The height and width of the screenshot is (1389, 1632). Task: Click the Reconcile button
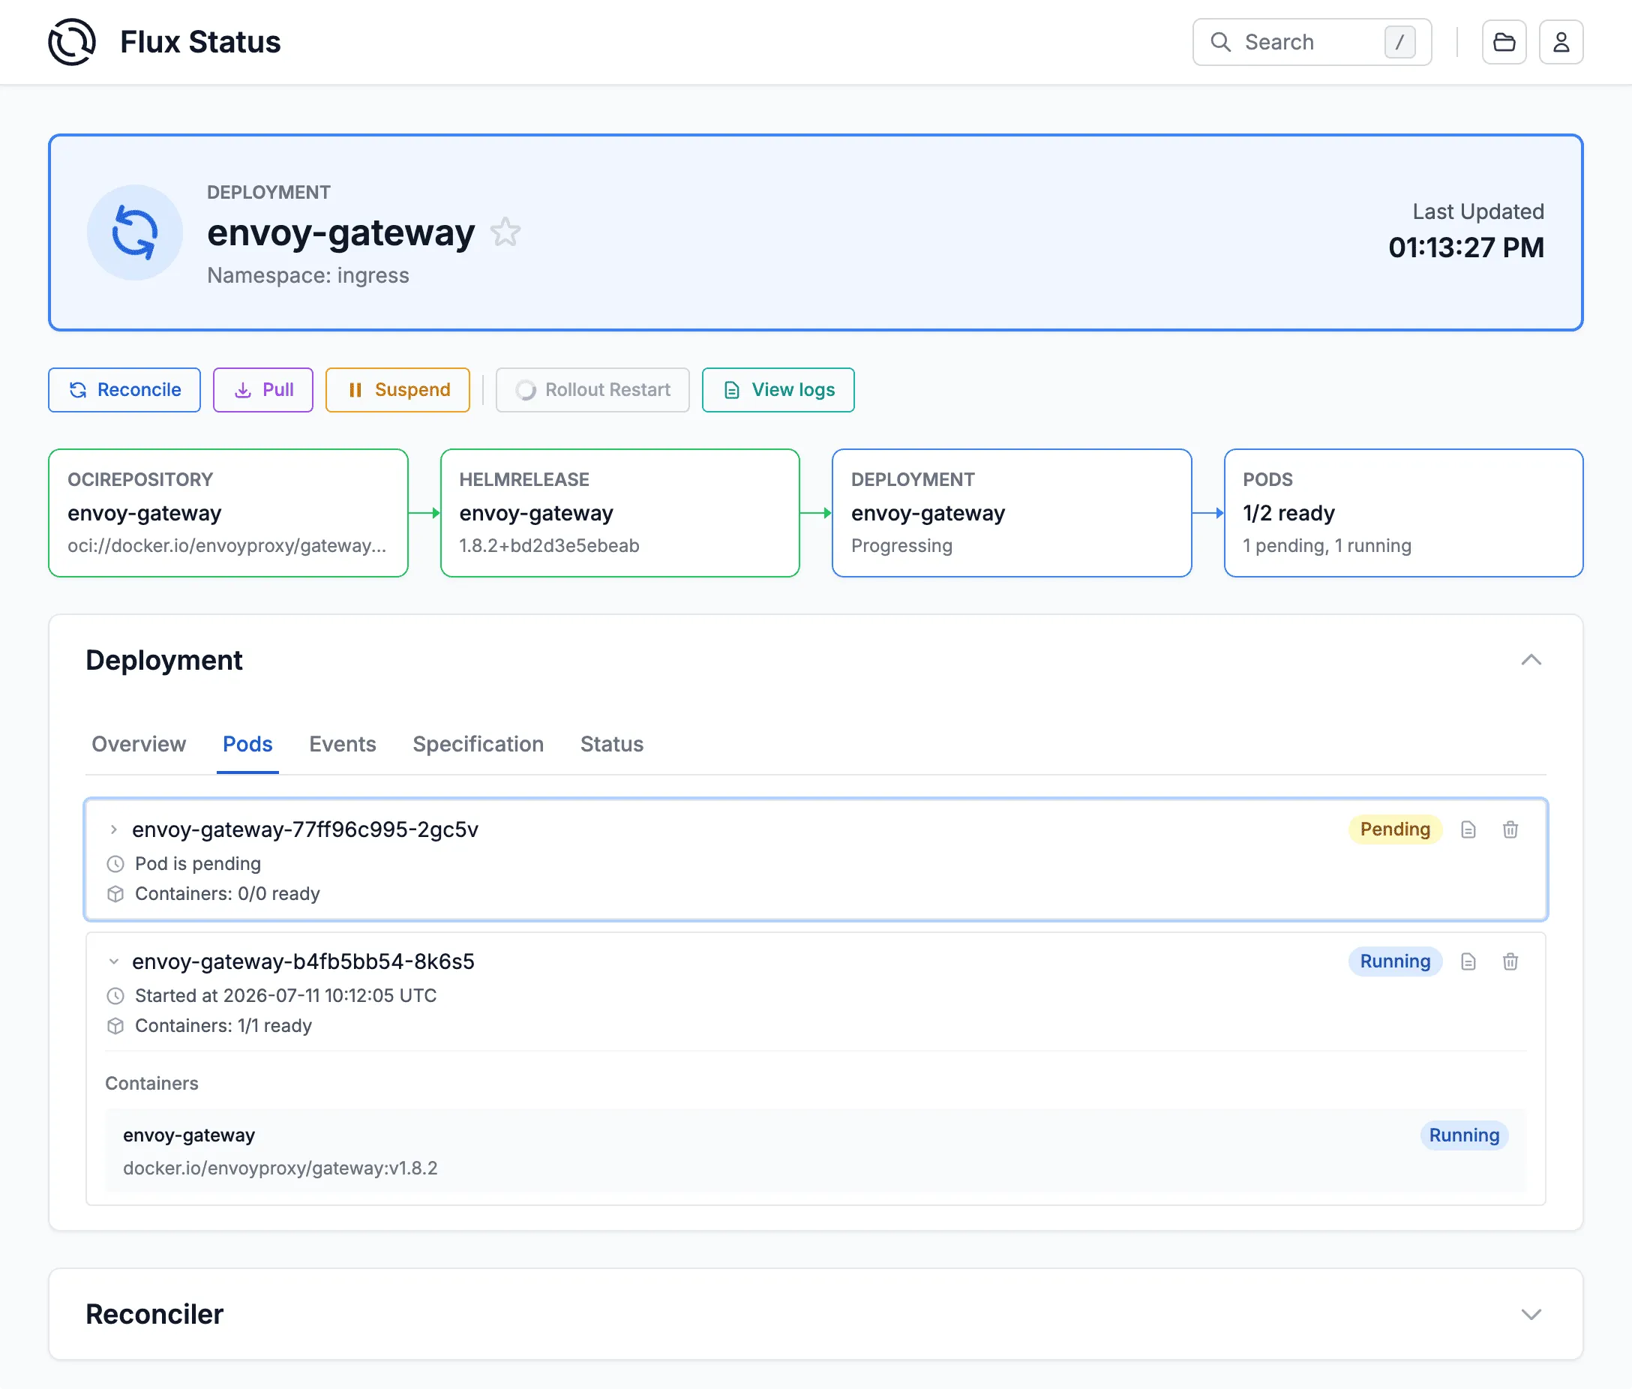coord(124,390)
